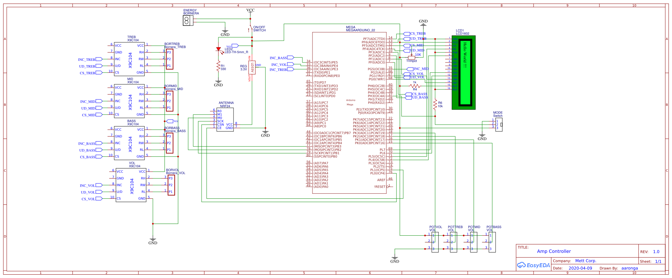This screenshot has width=672, height=278.
Task: Pick the R6 10k resistor
Action: 435,104
